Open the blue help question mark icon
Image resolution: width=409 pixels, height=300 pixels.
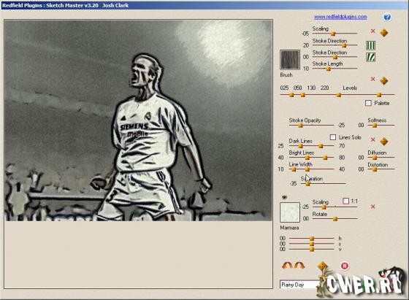point(387,18)
